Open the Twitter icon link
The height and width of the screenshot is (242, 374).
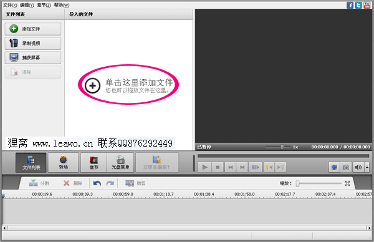(x=358, y=5)
